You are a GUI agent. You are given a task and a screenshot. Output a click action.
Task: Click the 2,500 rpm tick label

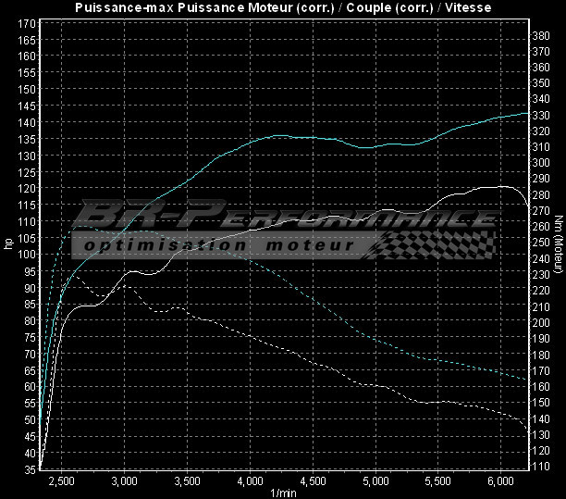(61, 481)
